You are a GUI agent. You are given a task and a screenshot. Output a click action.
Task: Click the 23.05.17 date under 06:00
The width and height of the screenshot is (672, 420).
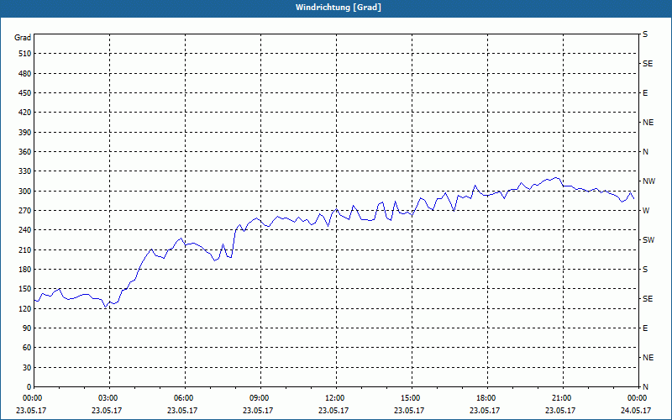click(x=182, y=411)
